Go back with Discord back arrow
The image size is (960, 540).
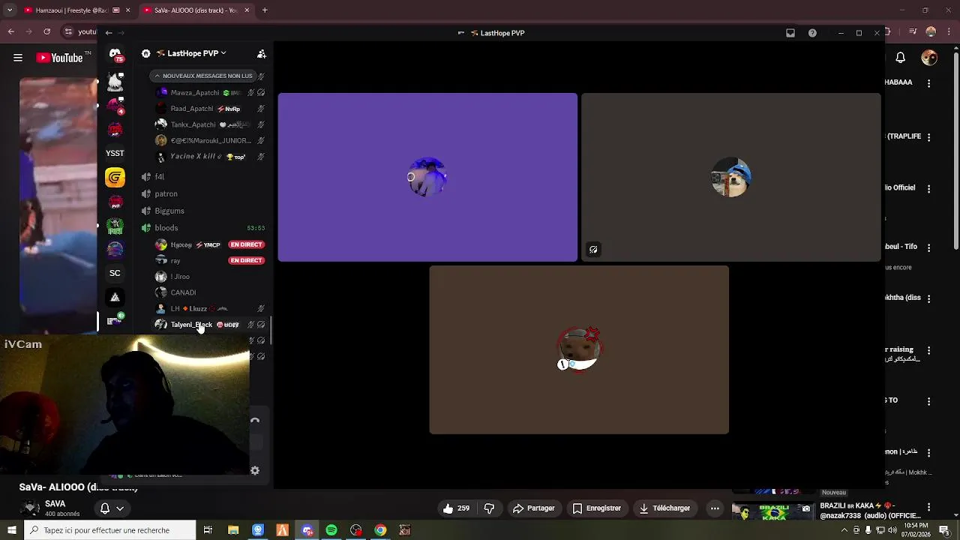tap(109, 33)
